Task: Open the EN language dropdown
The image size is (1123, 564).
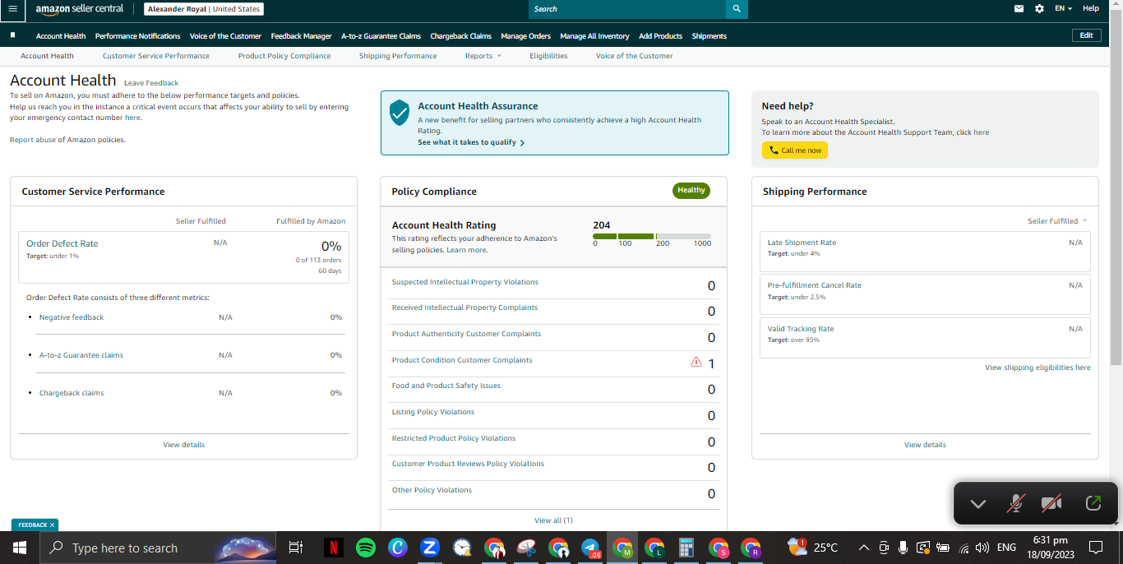Action: 1063,8
